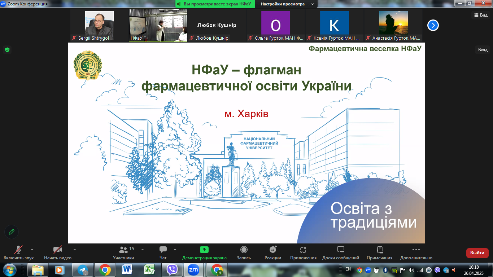Expand participants options arrow

pos(142,249)
